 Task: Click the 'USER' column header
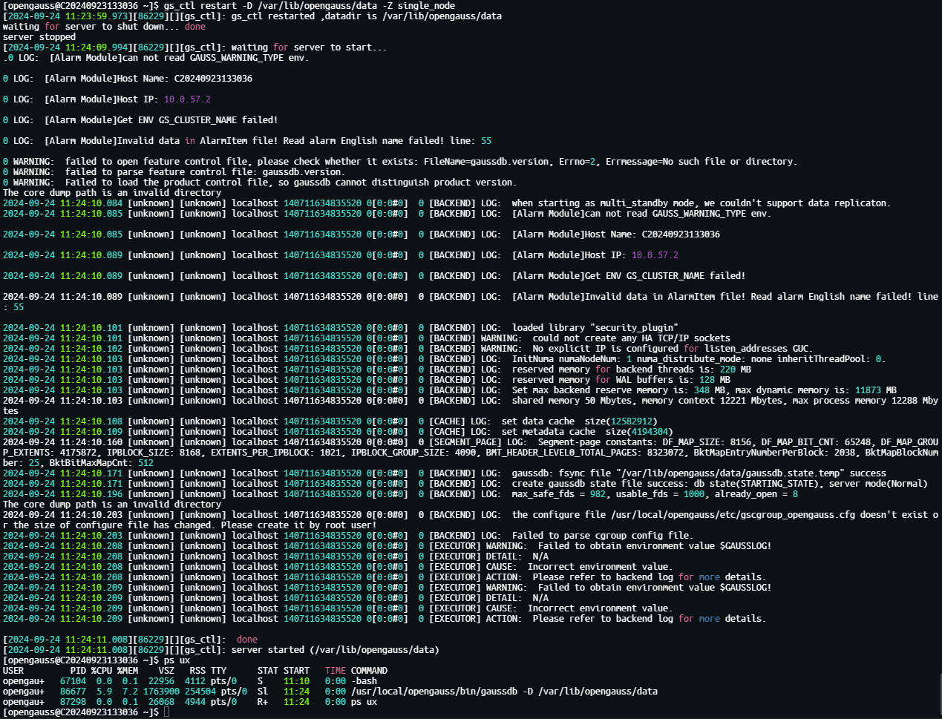point(13,670)
